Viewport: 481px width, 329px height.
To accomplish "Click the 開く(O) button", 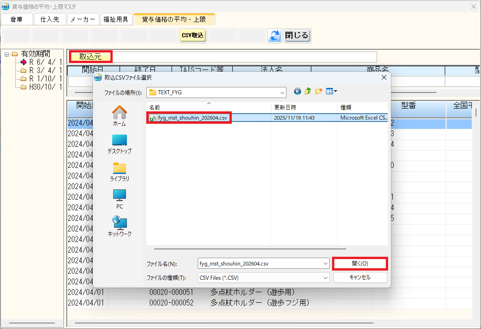I will click(x=360, y=264).
